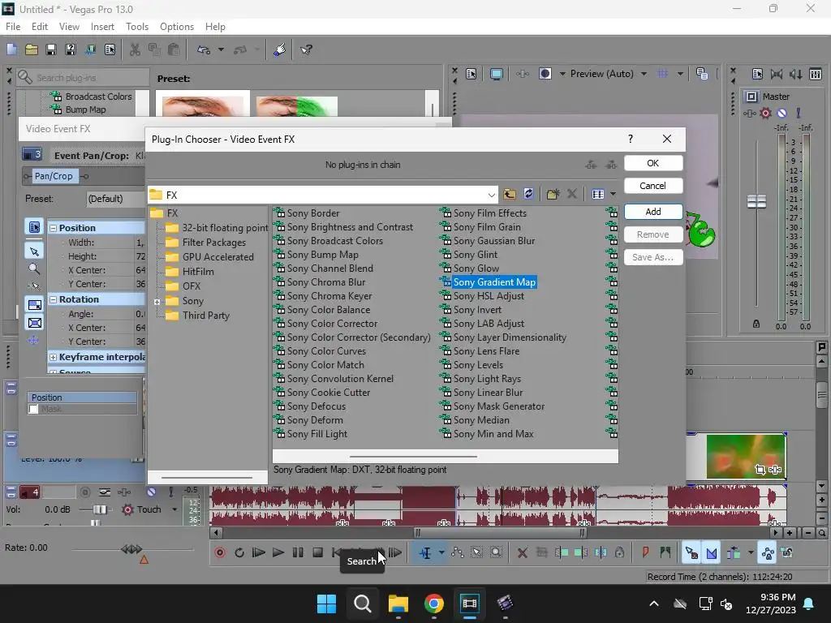Screen dimensions: 831x623
Task: Click Create New Folder icon
Action: [x=553, y=195]
